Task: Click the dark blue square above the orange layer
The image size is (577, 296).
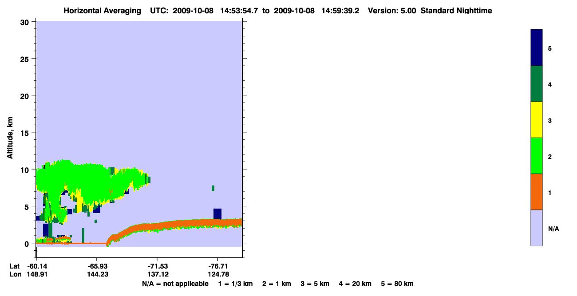Action: click(x=217, y=213)
